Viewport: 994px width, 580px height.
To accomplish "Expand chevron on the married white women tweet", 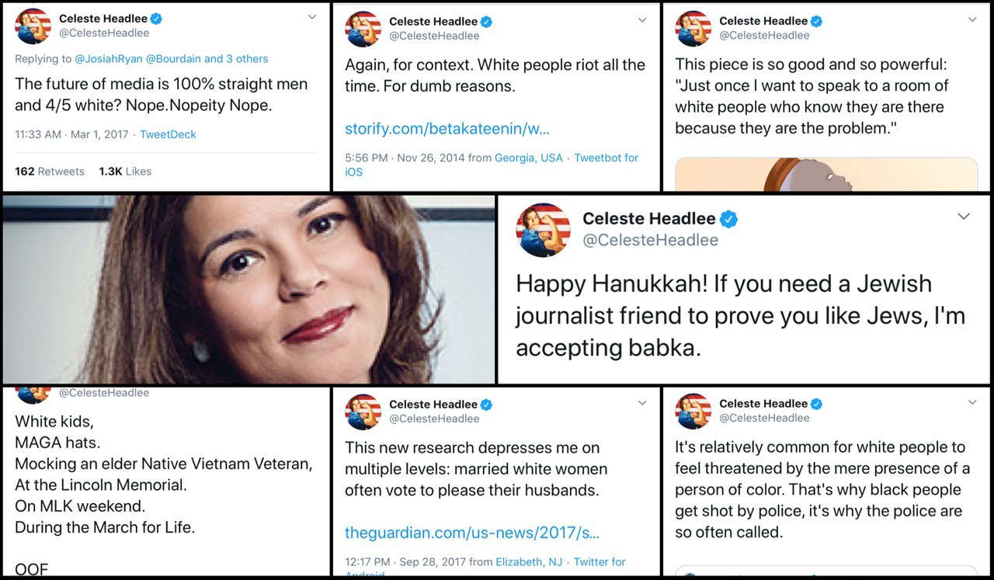I will [642, 403].
